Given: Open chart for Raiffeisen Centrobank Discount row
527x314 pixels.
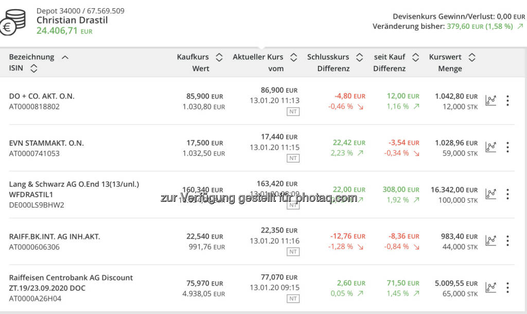Looking at the screenshot, I should pyautogui.click(x=491, y=288).
